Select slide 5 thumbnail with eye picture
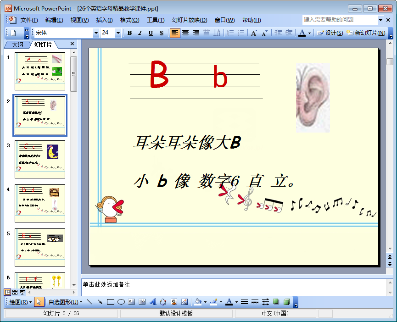 coord(40,247)
